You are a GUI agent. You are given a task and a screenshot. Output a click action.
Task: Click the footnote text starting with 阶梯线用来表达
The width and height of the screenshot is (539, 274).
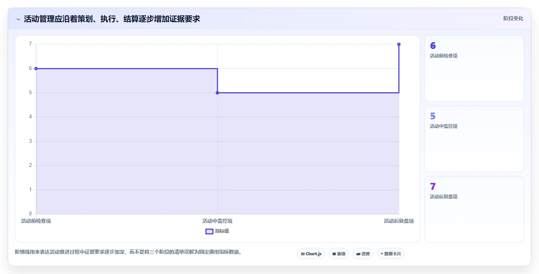coord(128,252)
